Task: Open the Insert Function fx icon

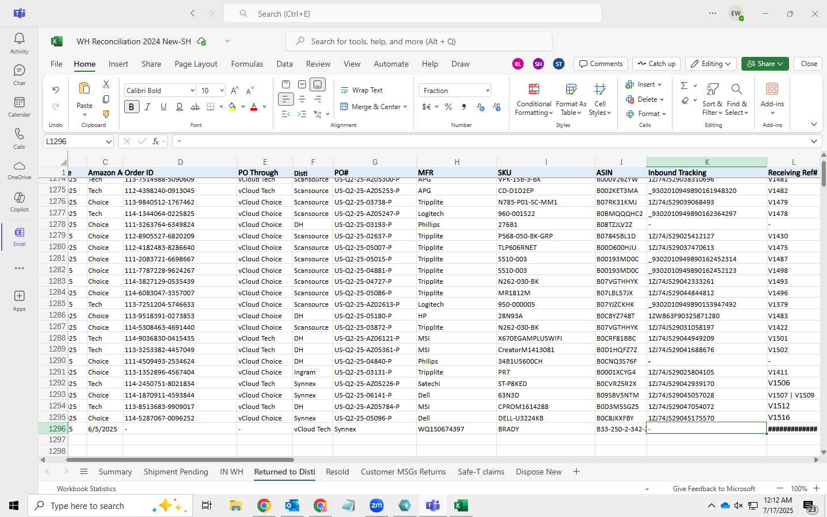Action: pos(156,141)
